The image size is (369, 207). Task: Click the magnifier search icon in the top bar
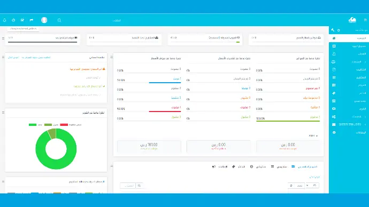tap(59, 20)
